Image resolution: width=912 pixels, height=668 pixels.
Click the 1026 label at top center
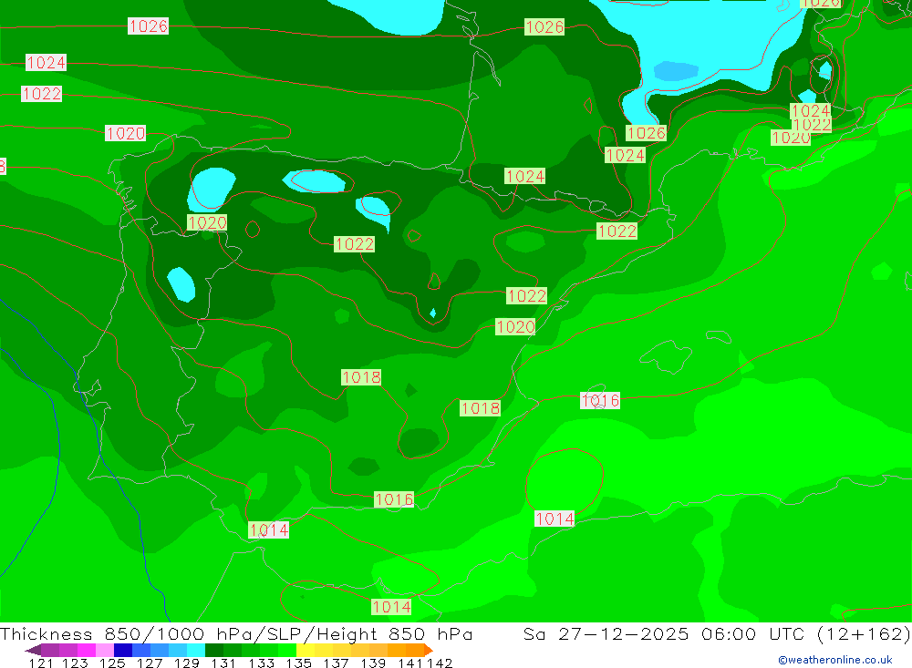pos(544,26)
